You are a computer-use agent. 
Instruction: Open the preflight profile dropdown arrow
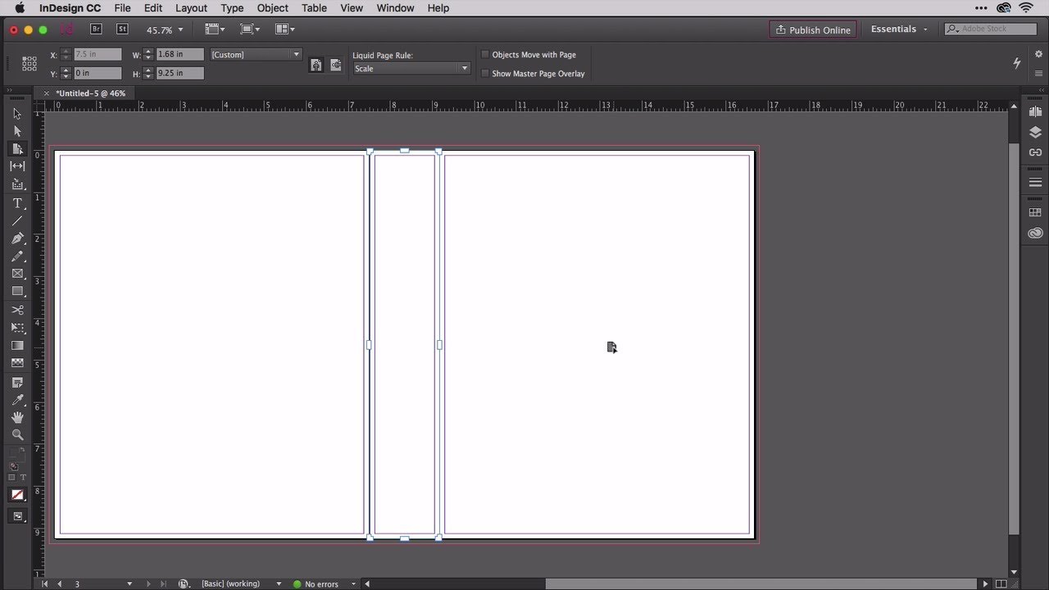279,584
